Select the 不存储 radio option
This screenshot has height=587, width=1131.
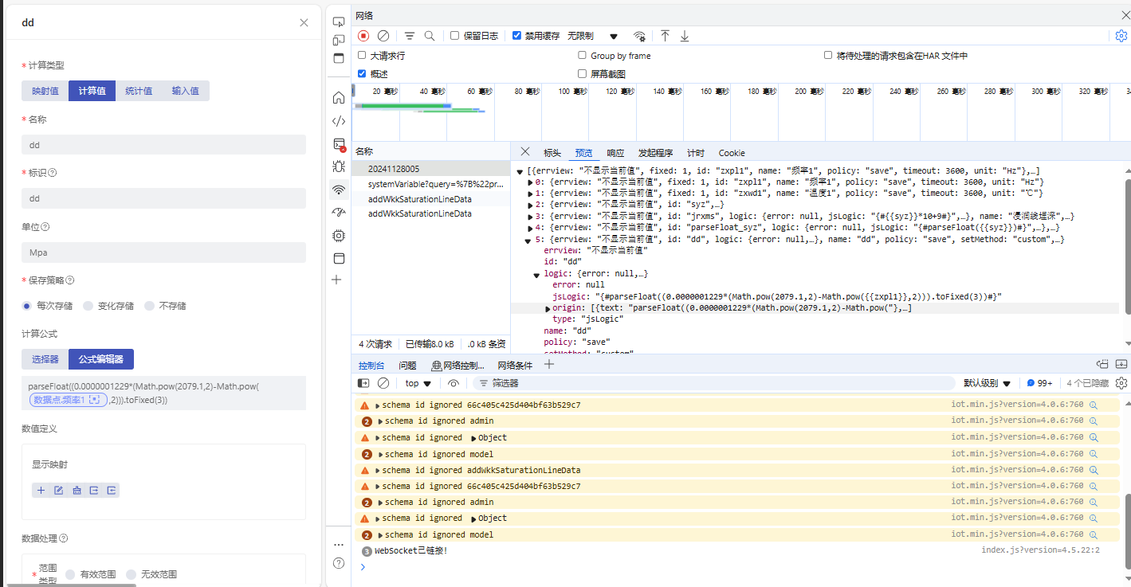[x=150, y=306]
